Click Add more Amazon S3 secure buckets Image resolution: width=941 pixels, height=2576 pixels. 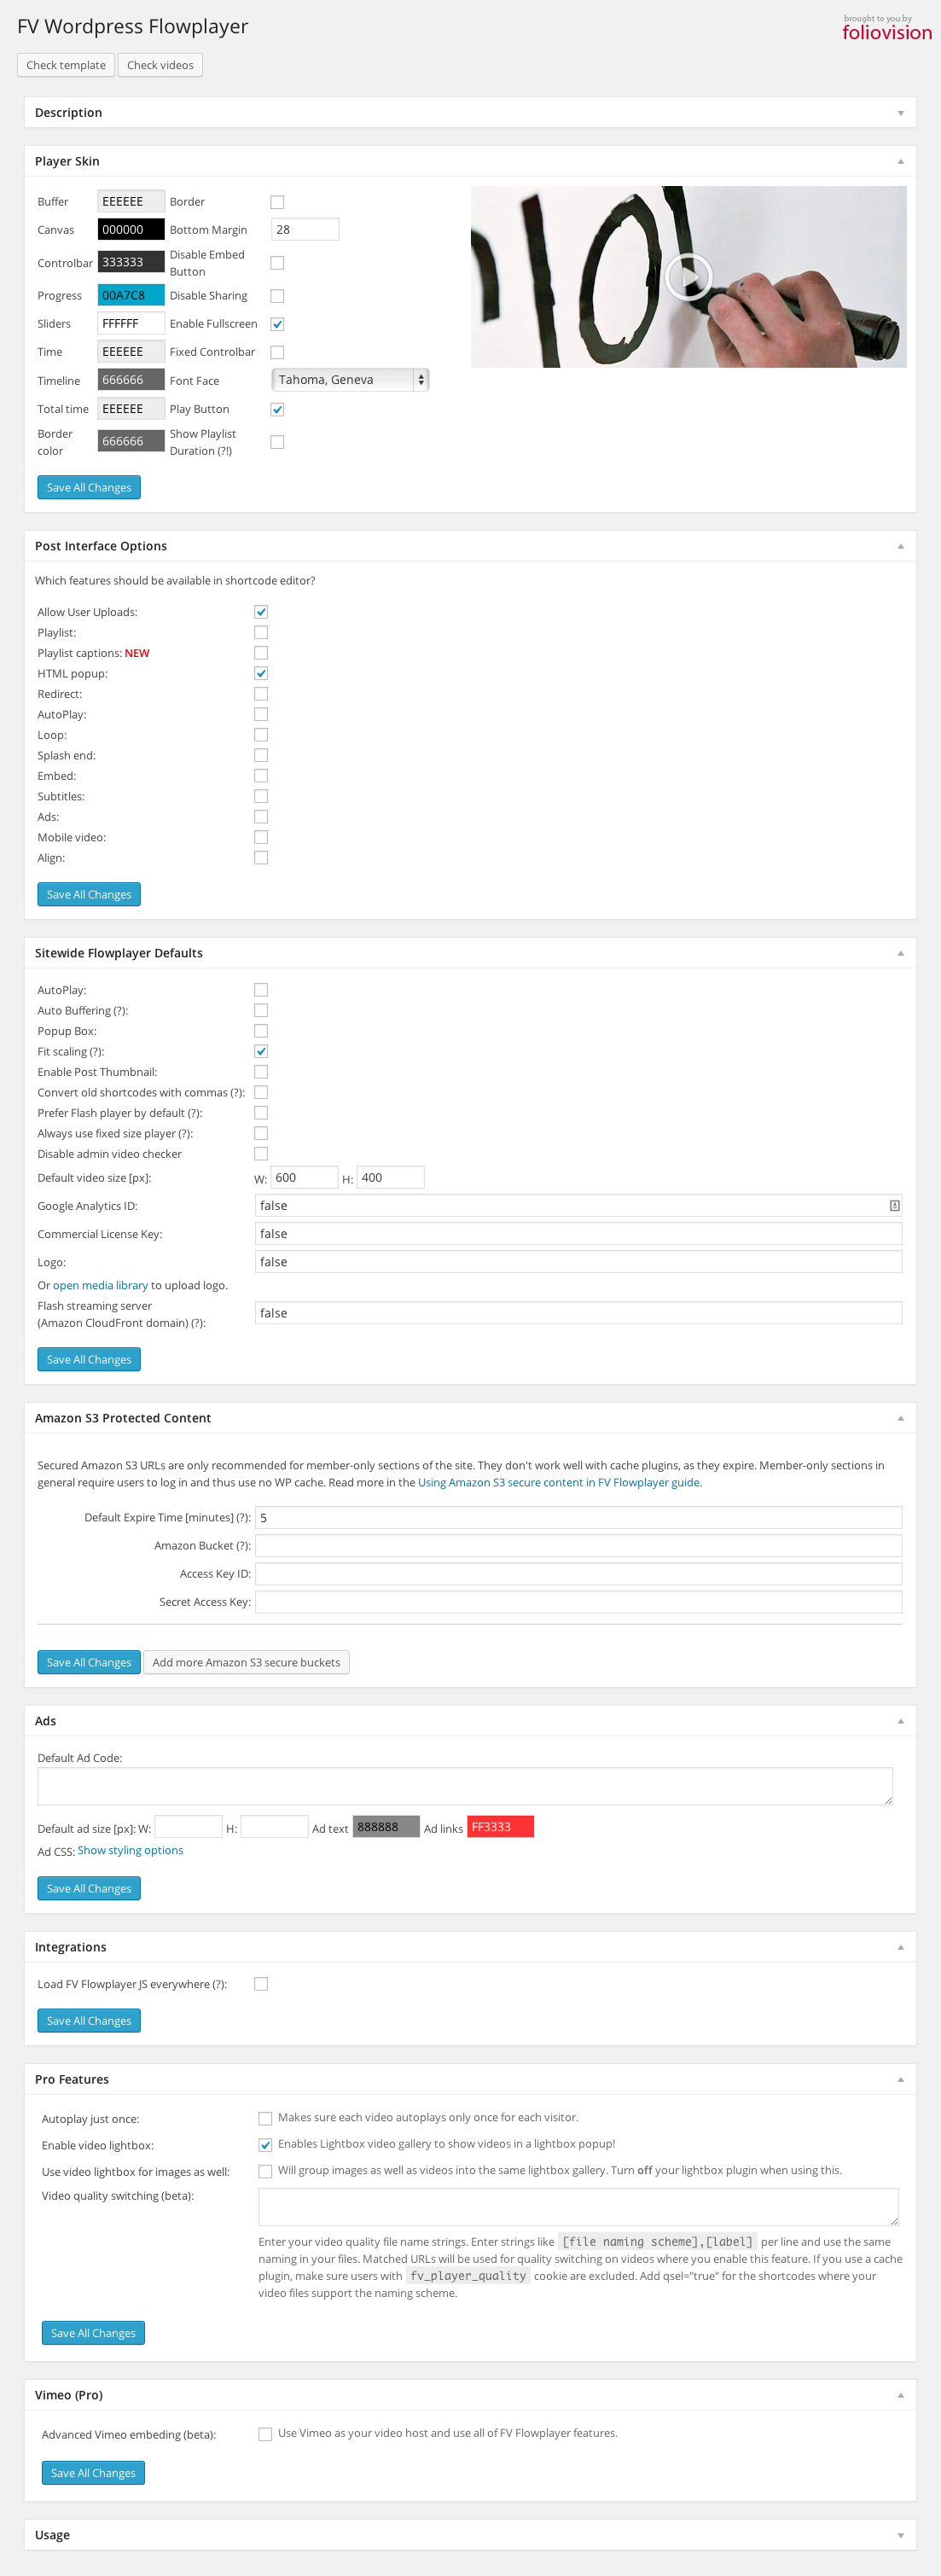[x=246, y=1662]
